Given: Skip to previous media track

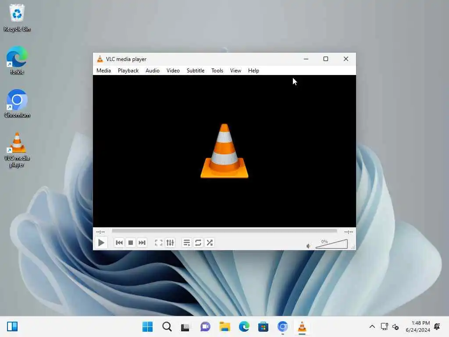Looking at the screenshot, I should (x=119, y=243).
